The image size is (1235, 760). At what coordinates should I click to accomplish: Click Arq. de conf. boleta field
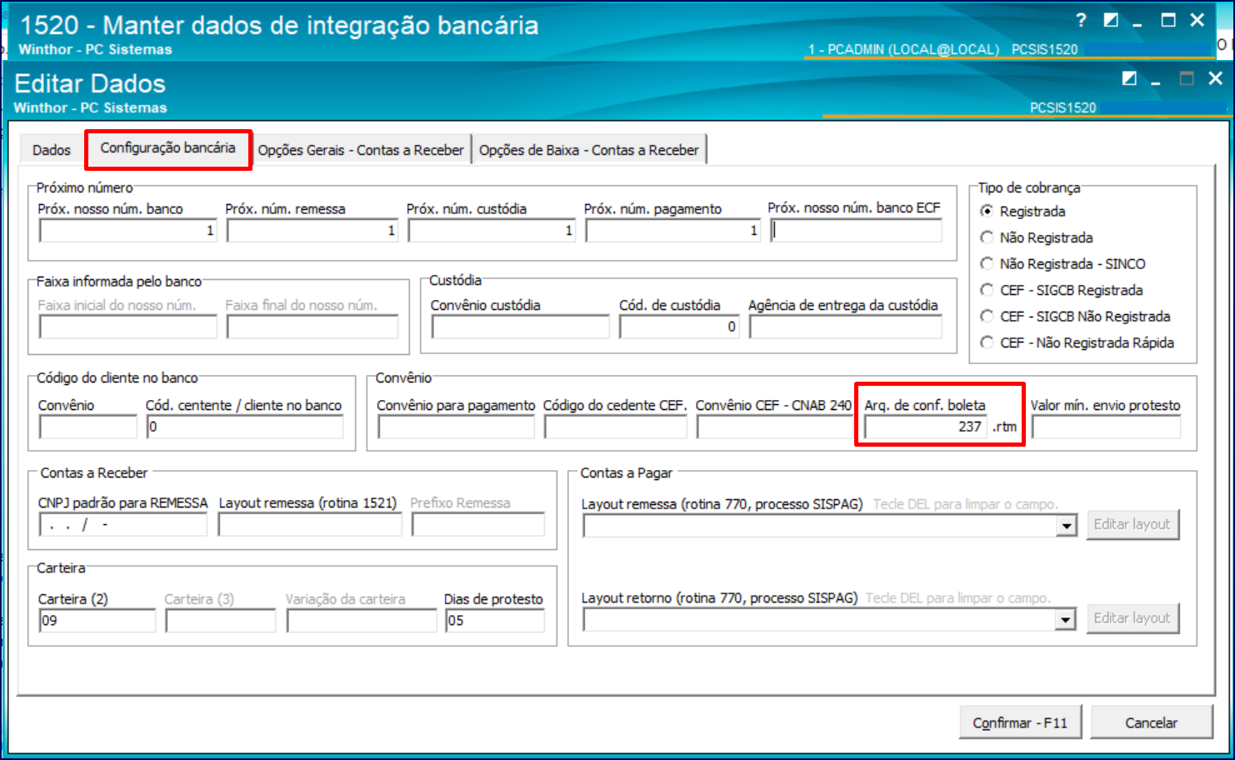pyautogui.click(x=926, y=427)
